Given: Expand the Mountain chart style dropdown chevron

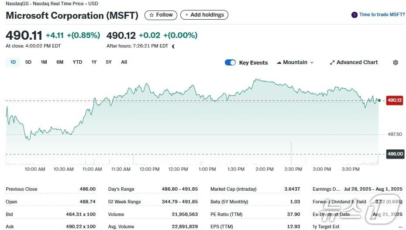Looking at the screenshot, I should point(312,62).
